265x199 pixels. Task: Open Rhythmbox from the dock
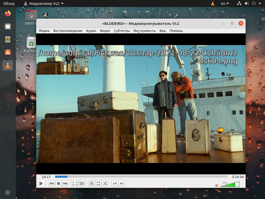pos(8,39)
